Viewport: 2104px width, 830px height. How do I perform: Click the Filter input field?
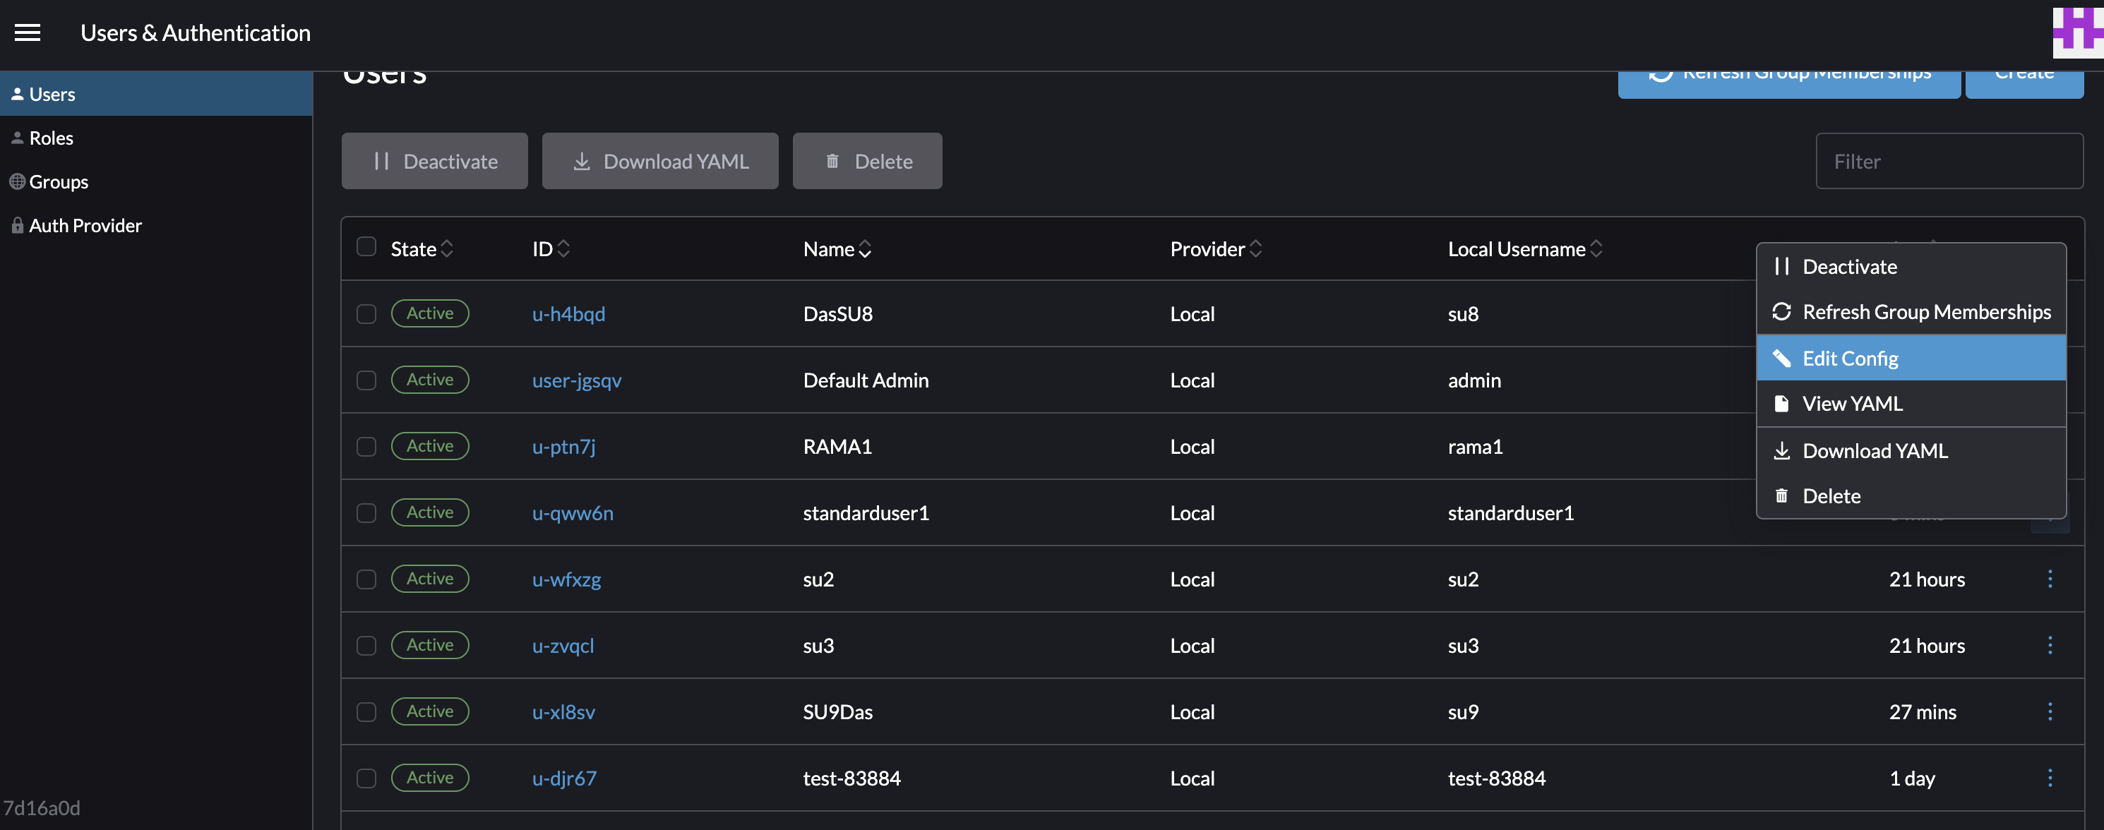[1951, 161]
